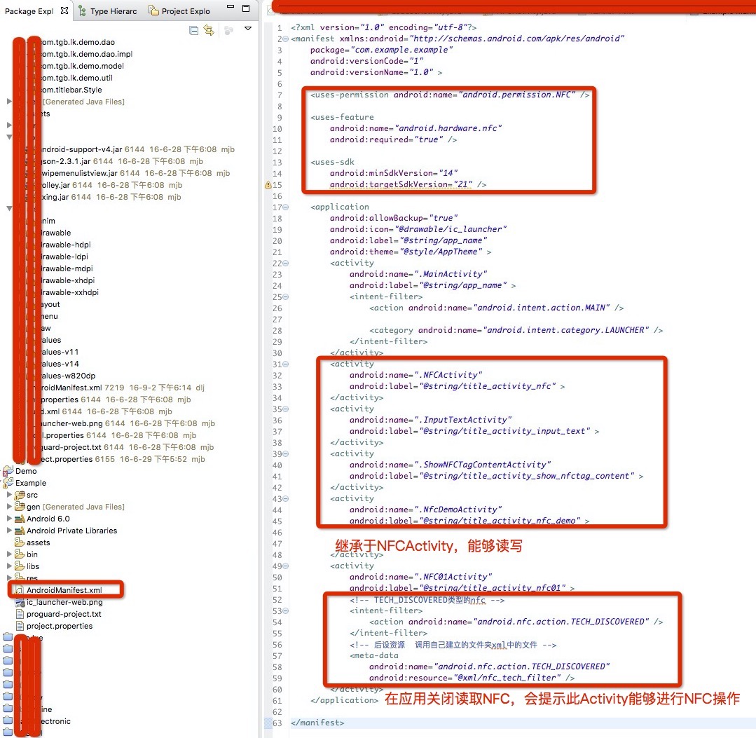Image resolution: width=756 pixels, height=738 pixels.
Task: Click the project.properties file icon
Action: (20, 626)
